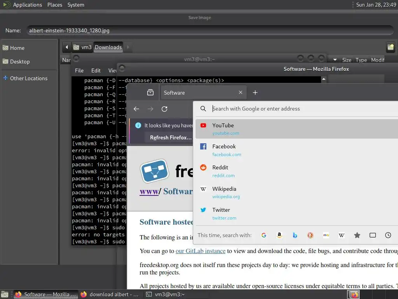Click the path bar forward arrow
Screen dimensions: 398x299
click(x=128, y=47)
